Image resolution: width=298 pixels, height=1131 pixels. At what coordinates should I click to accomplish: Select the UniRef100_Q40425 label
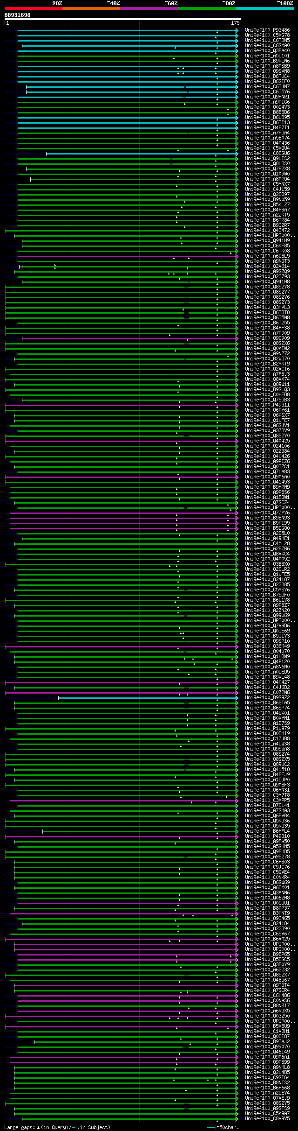[x=267, y=441]
